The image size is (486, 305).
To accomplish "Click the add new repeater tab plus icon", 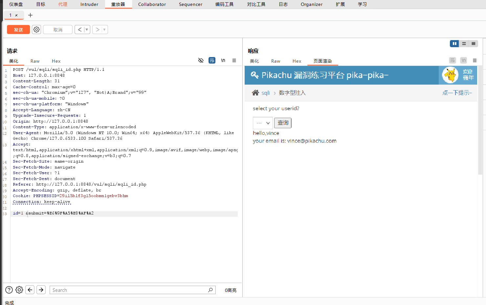I will (31, 15).
